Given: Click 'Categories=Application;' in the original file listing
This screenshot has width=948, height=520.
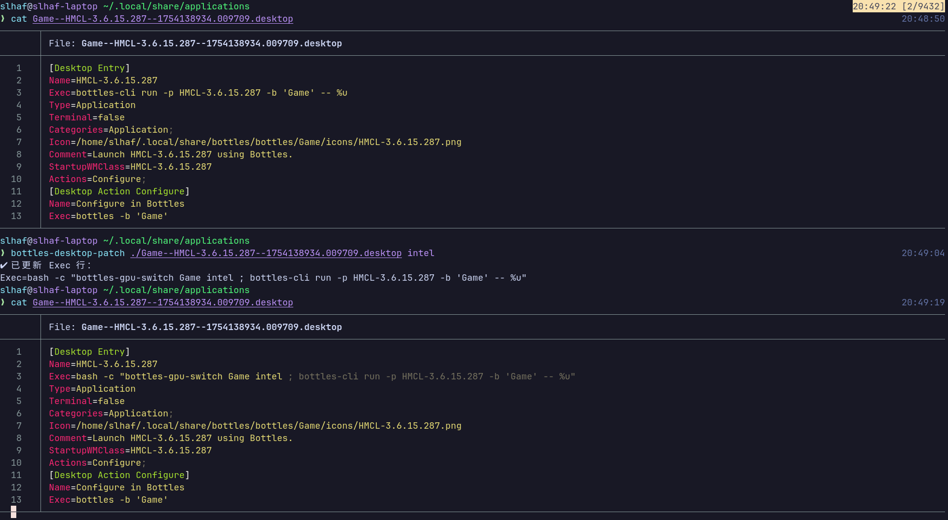Looking at the screenshot, I should [111, 130].
